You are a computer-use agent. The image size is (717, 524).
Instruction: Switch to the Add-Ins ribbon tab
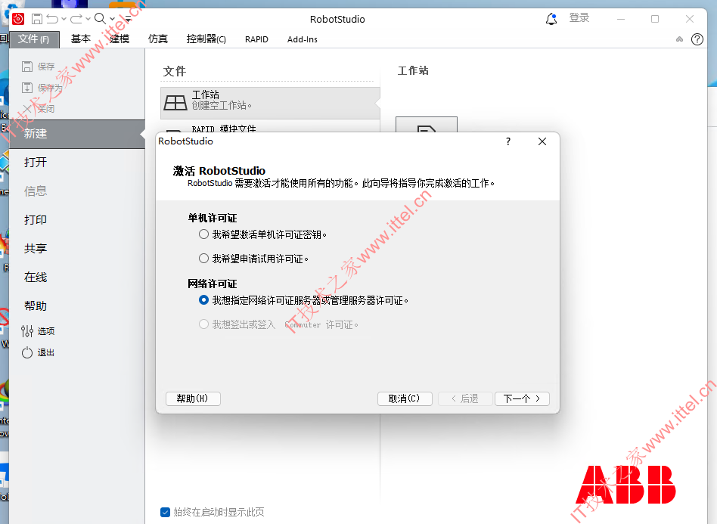303,39
